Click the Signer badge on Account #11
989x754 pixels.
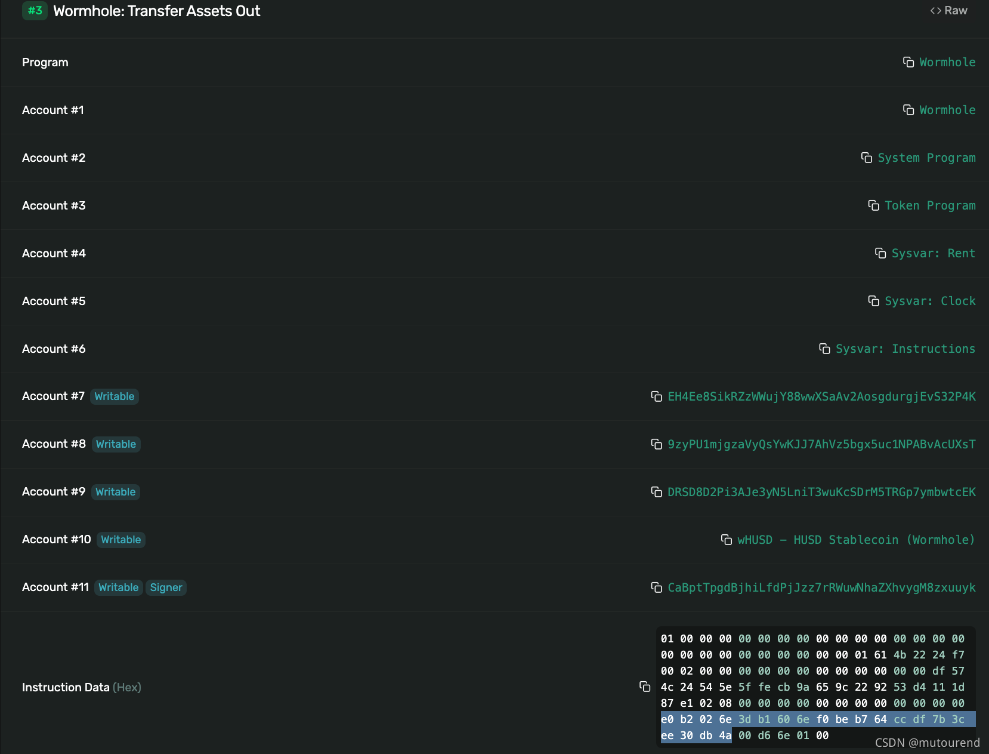[166, 587]
